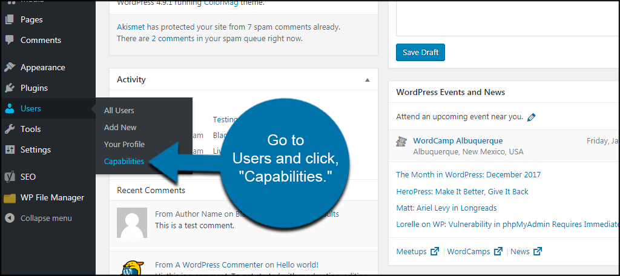The height and width of the screenshot is (276, 620).
Task: Open the Meetups link
Action: coord(411,251)
